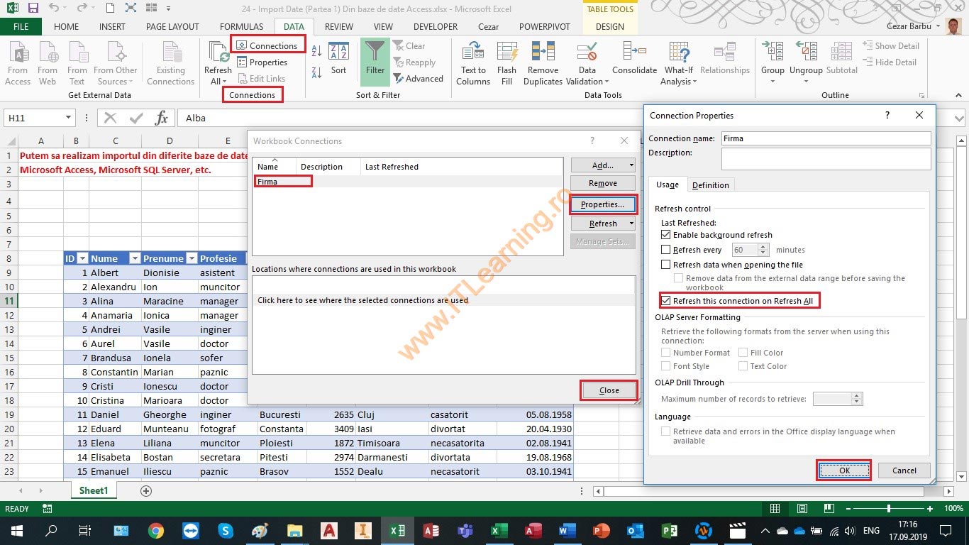Click the From Text import icon
The height and width of the screenshot is (545, 969).
point(77,63)
